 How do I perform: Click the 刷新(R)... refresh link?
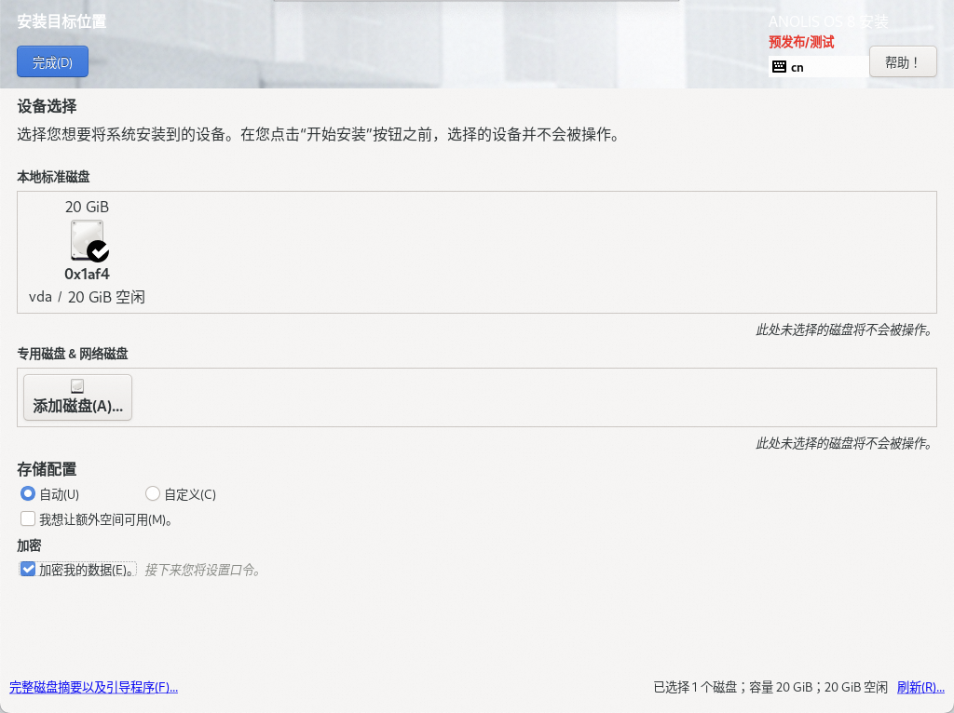(920, 687)
